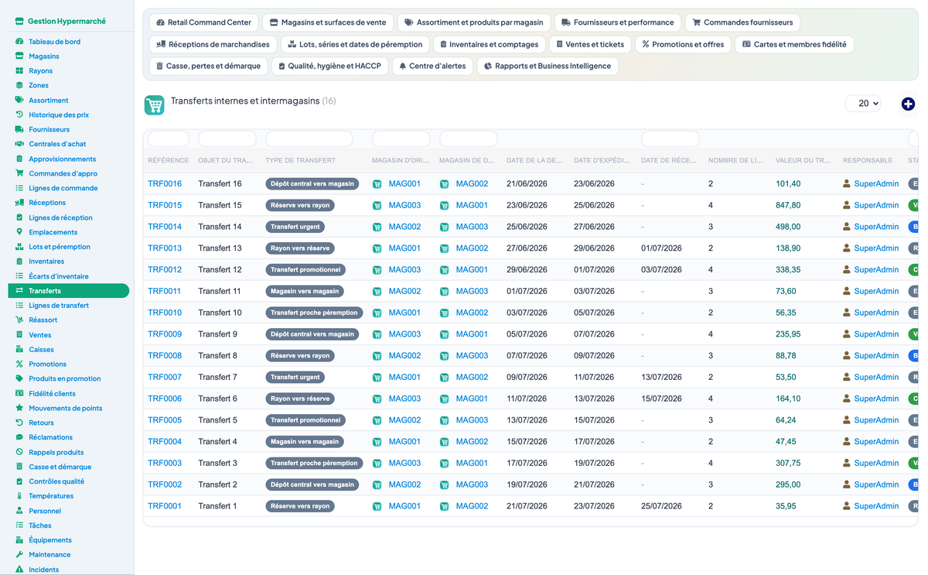Screen dimensions: 928x575
Task: Click date 25/07/2026 in TRF0001 row
Action: (x=661, y=506)
